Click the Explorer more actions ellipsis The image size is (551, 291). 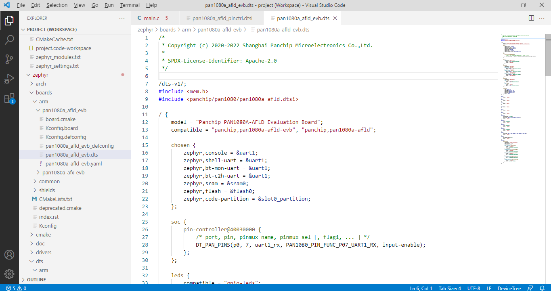coord(122,18)
